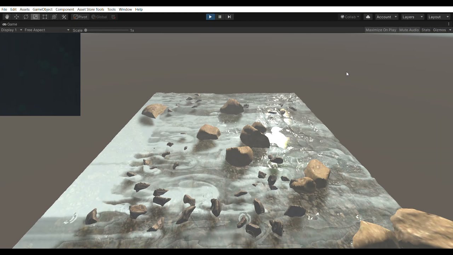Select the Game tab
The height and width of the screenshot is (255, 453).
point(10,24)
